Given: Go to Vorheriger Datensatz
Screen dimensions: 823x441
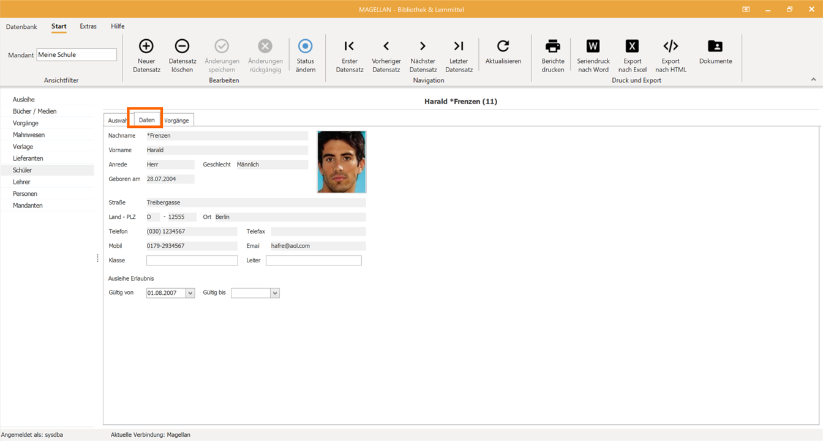Looking at the screenshot, I should [386, 55].
